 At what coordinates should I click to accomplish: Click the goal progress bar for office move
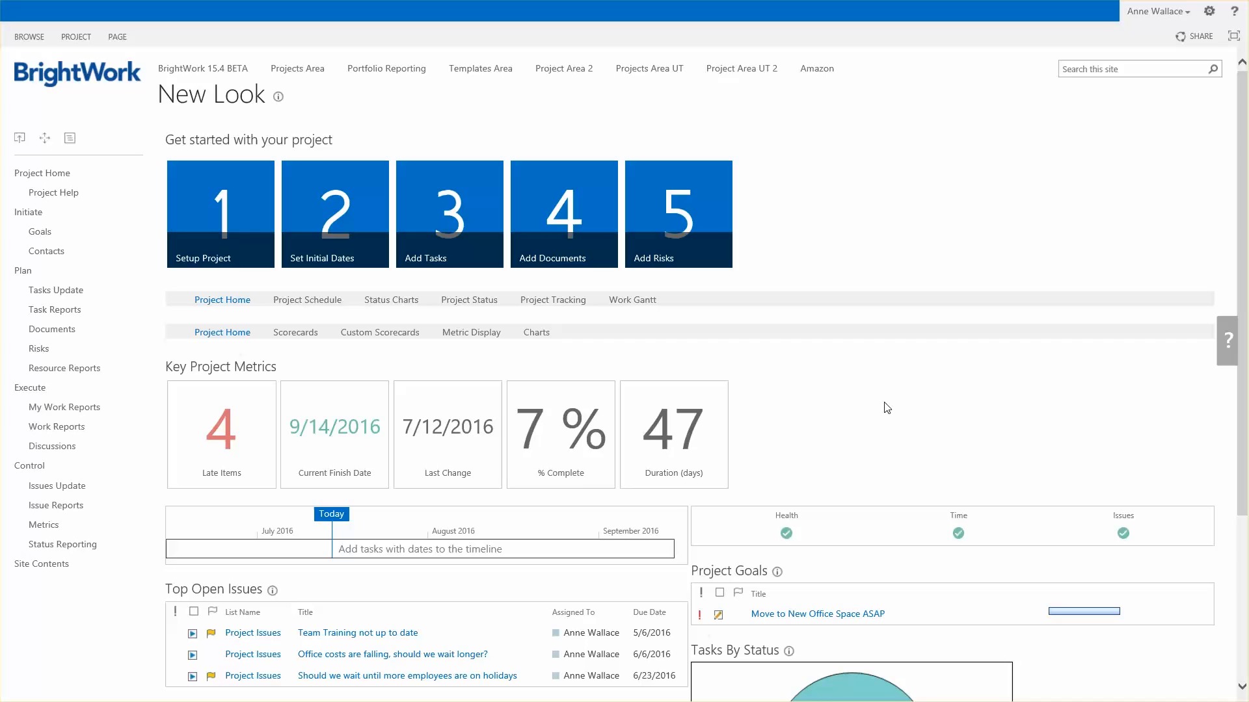(x=1084, y=611)
